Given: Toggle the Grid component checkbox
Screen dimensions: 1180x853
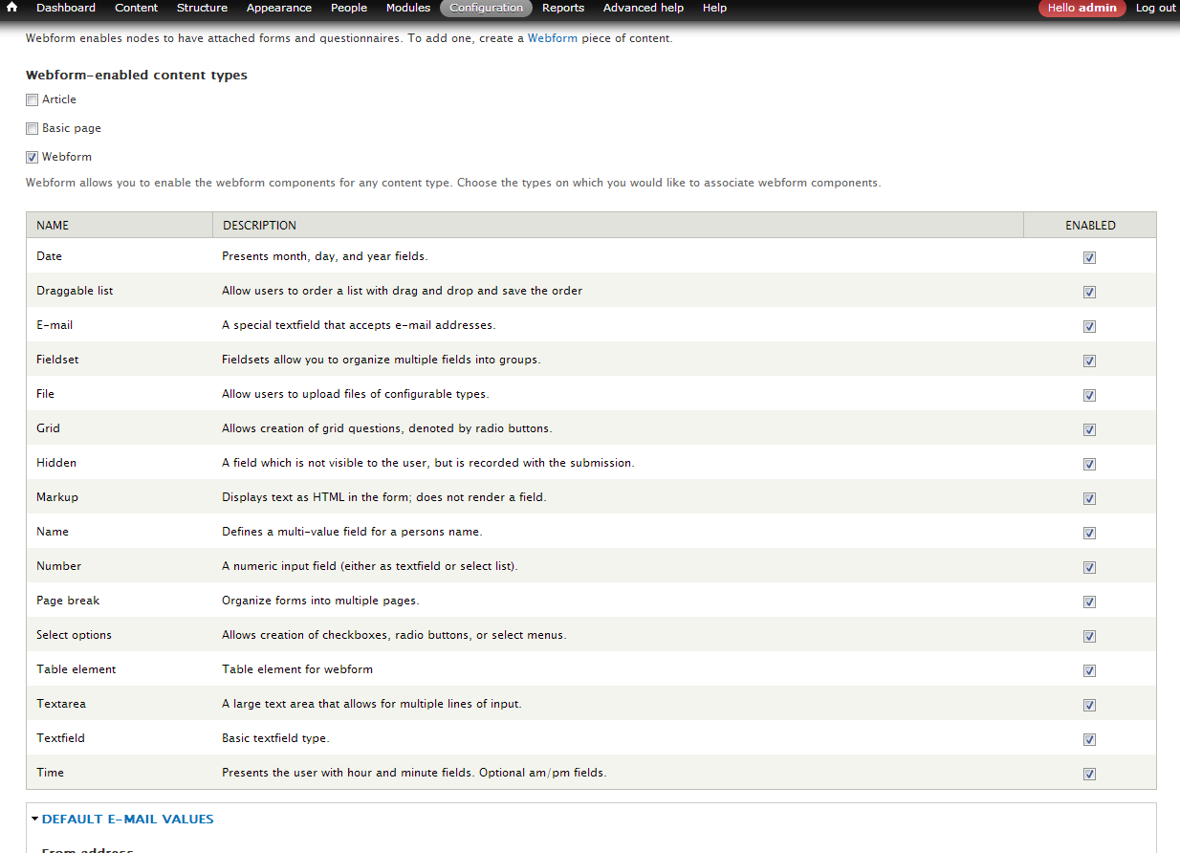Looking at the screenshot, I should tap(1090, 429).
